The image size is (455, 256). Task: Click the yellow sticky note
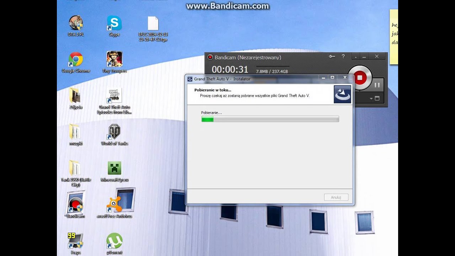(x=394, y=37)
